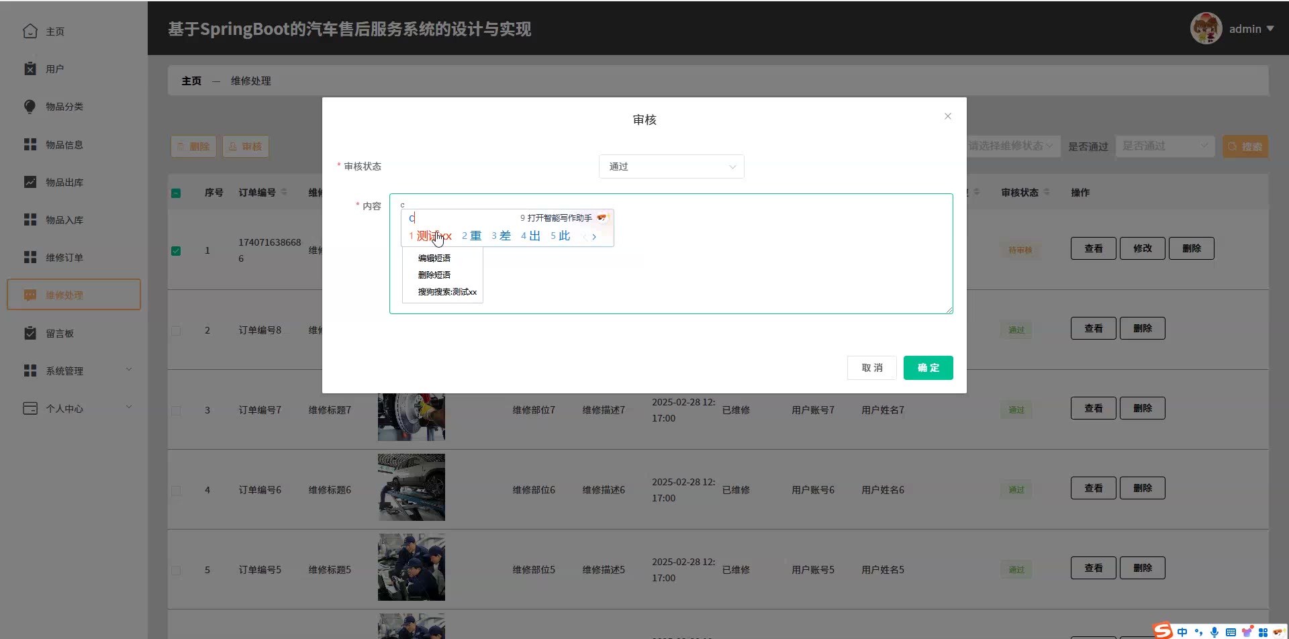The image size is (1289, 639).
Task: Click the 个人中心 card icon
Action: point(30,408)
